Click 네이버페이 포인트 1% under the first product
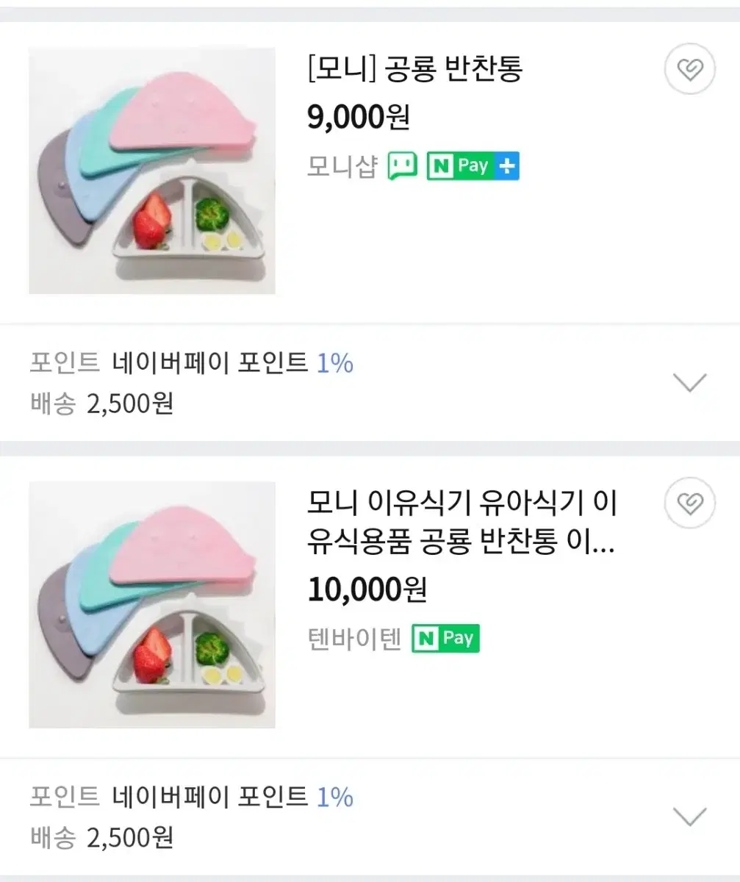Viewport: 740px width, 882px height. click(233, 363)
